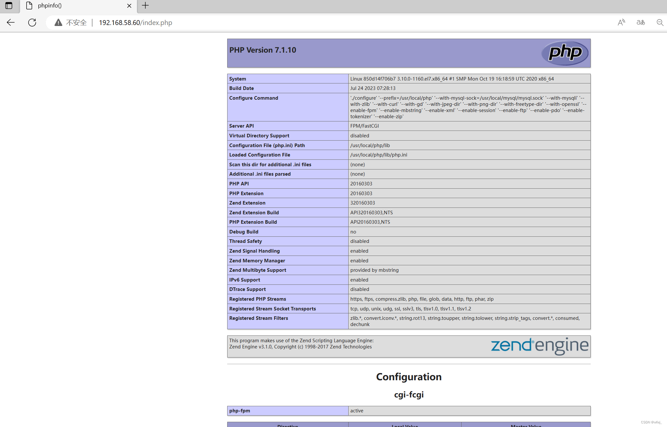Click the Zend Extension label
The width and height of the screenshot is (667, 427).
[x=247, y=203]
